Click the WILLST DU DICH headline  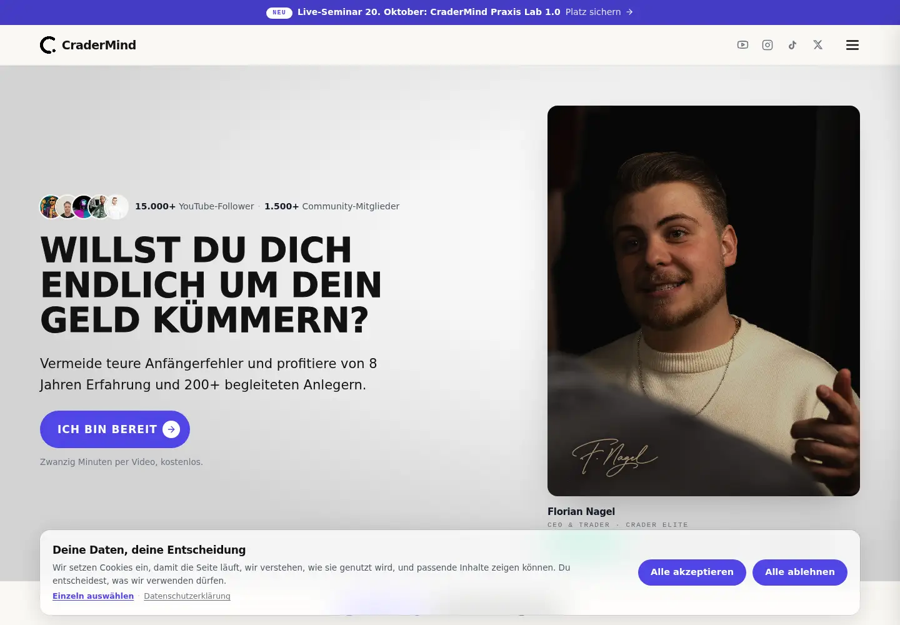(x=211, y=285)
